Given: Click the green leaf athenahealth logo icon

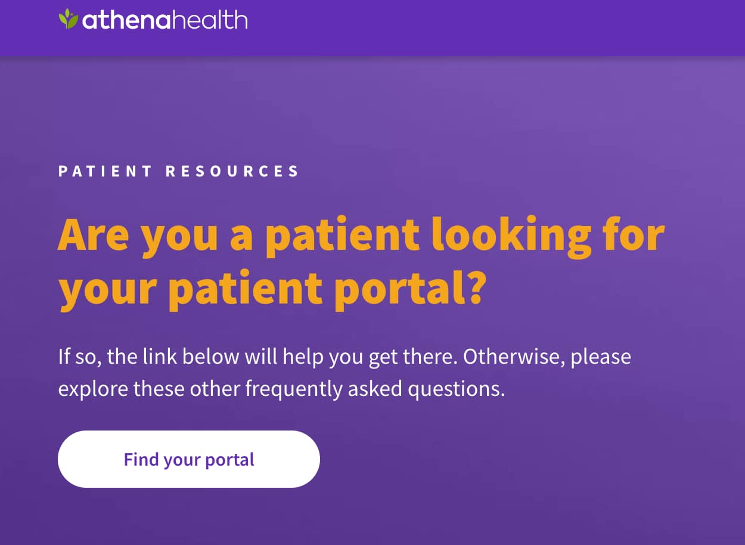Looking at the screenshot, I should coord(69,19).
